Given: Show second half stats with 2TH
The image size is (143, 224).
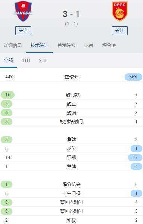Looking at the screenshot, I should point(43,60).
